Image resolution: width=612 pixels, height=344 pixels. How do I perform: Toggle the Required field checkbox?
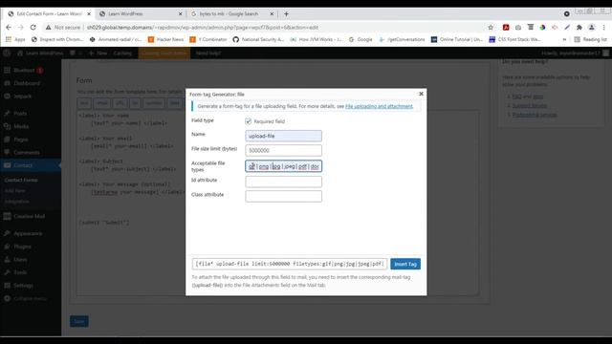(249, 121)
